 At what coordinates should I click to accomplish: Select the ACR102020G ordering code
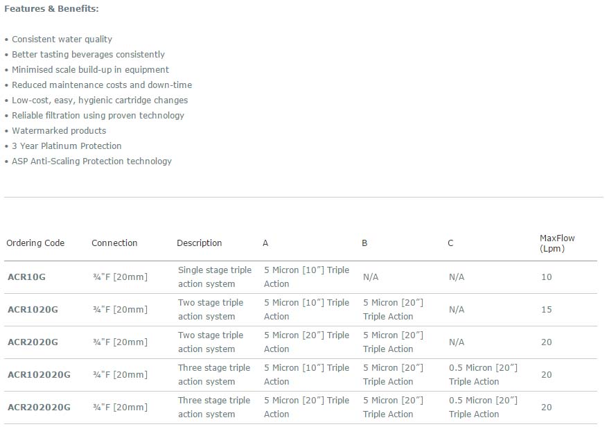[39, 375]
